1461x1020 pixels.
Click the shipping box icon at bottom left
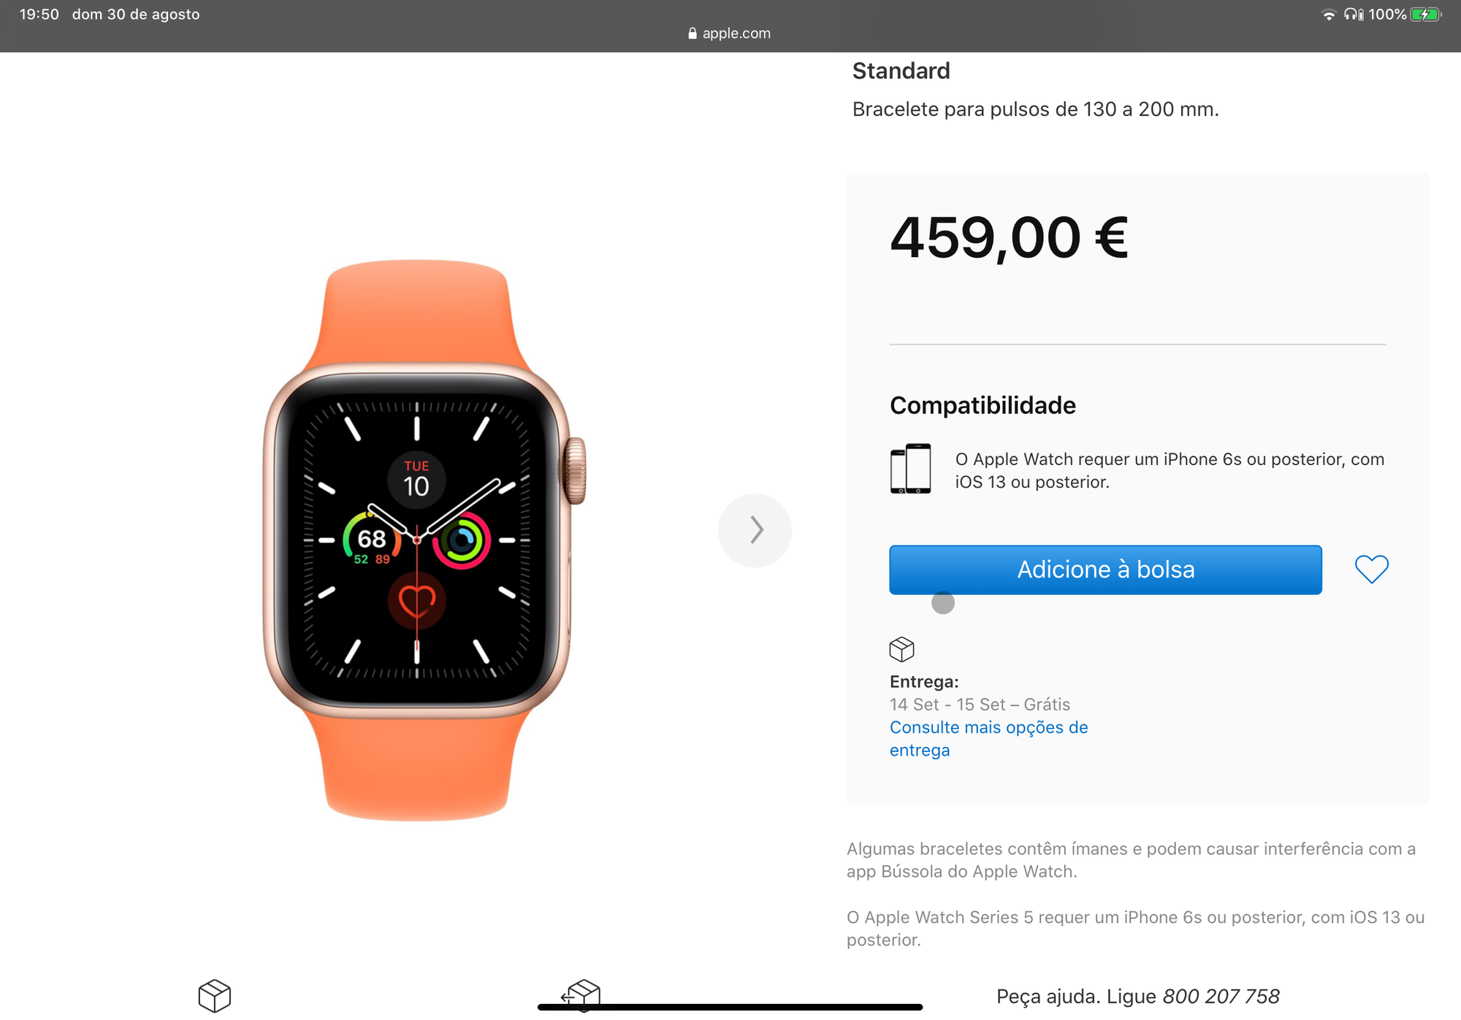point(214,996)
